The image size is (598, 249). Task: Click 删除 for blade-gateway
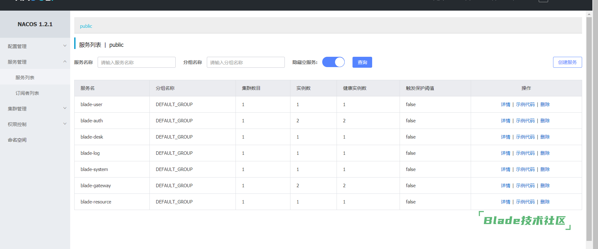(x=545, y=186)
